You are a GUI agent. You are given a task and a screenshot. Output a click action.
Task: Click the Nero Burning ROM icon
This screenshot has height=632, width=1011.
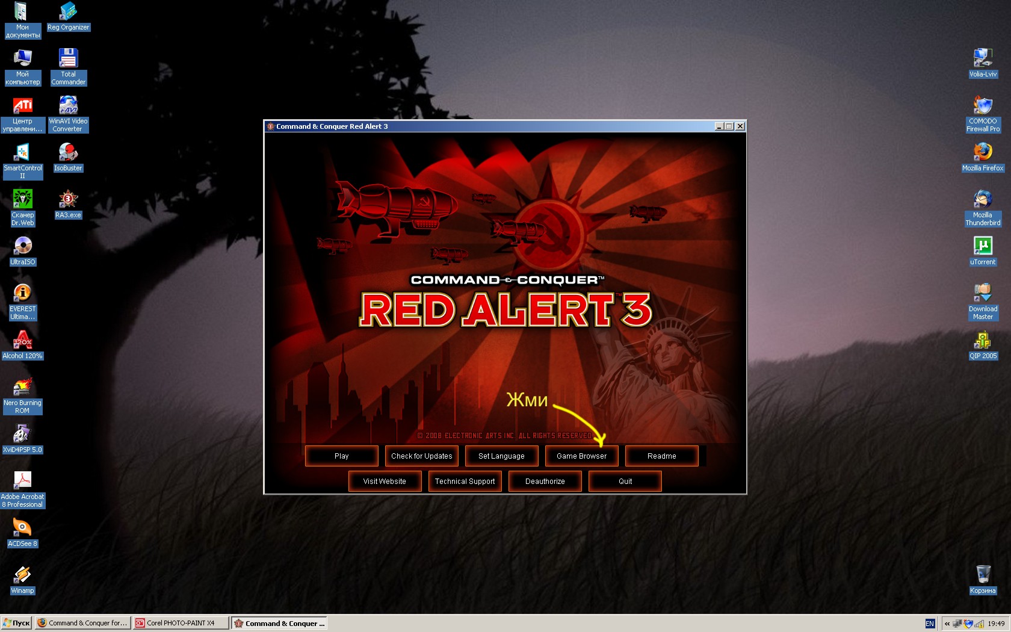pyautogui.click(x=22, y=395)
